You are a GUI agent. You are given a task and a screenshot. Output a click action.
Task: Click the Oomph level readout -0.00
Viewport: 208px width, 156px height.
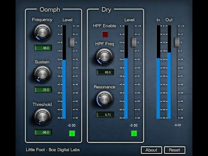click(71, 125)
